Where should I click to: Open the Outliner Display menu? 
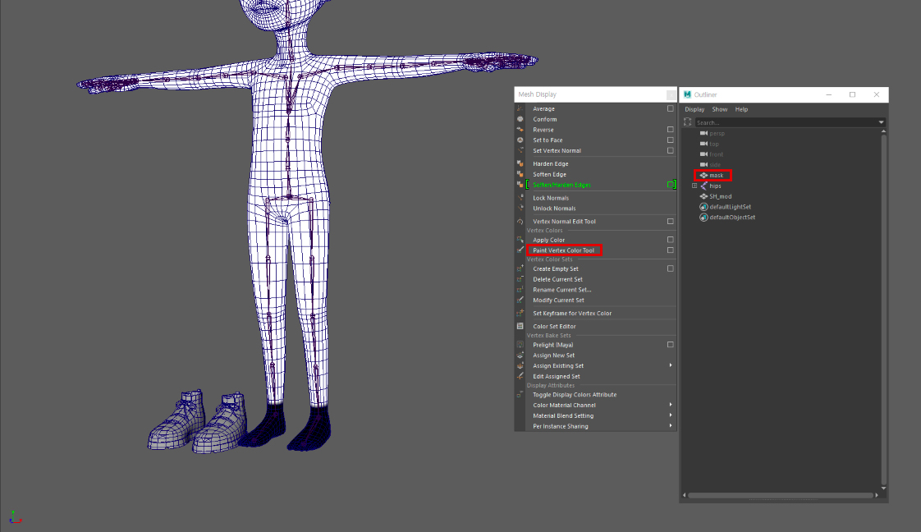pos(694,109)
